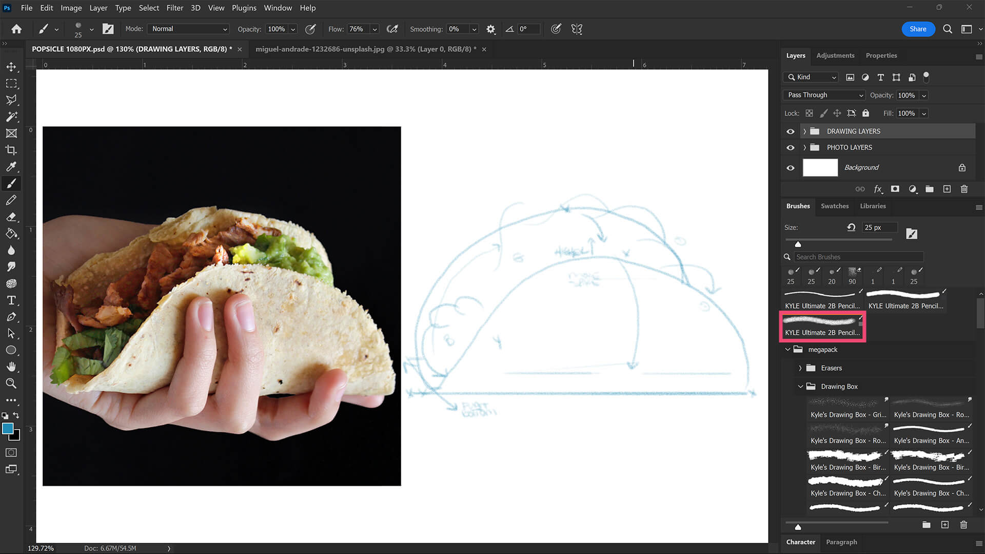Select the Sponge tool
Viewport: 985px width, 554px height.
coord(11,283)
